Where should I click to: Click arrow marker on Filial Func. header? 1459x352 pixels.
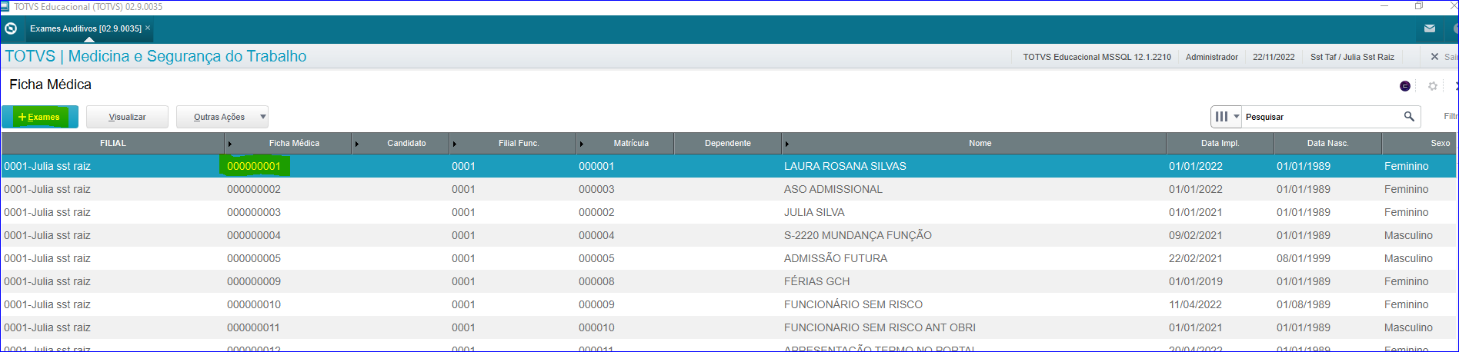[x=455, y=144]
